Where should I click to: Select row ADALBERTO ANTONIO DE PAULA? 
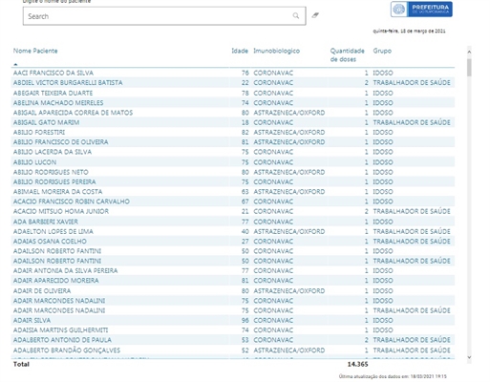click(x=233, y=340)
